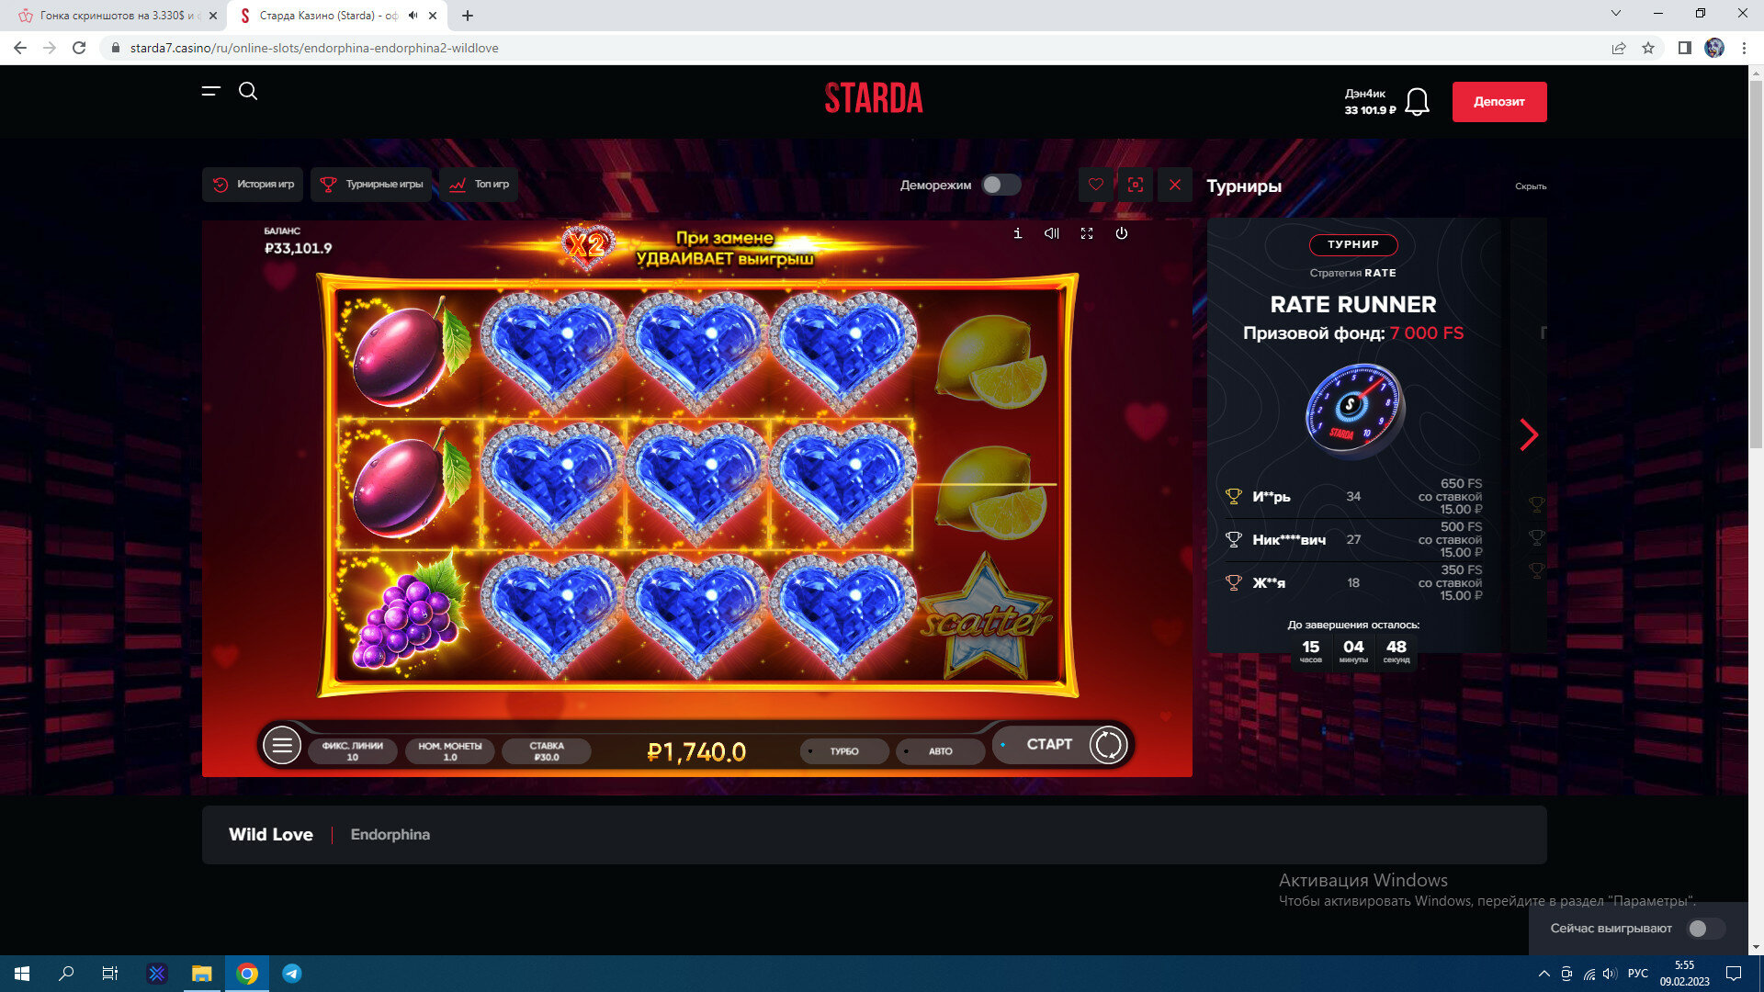Open the История игр tab
This screenshot has width=1764, height=992.
pos(253,185)
